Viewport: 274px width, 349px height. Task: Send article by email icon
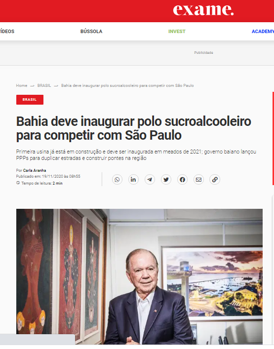(x=198, y=180)
